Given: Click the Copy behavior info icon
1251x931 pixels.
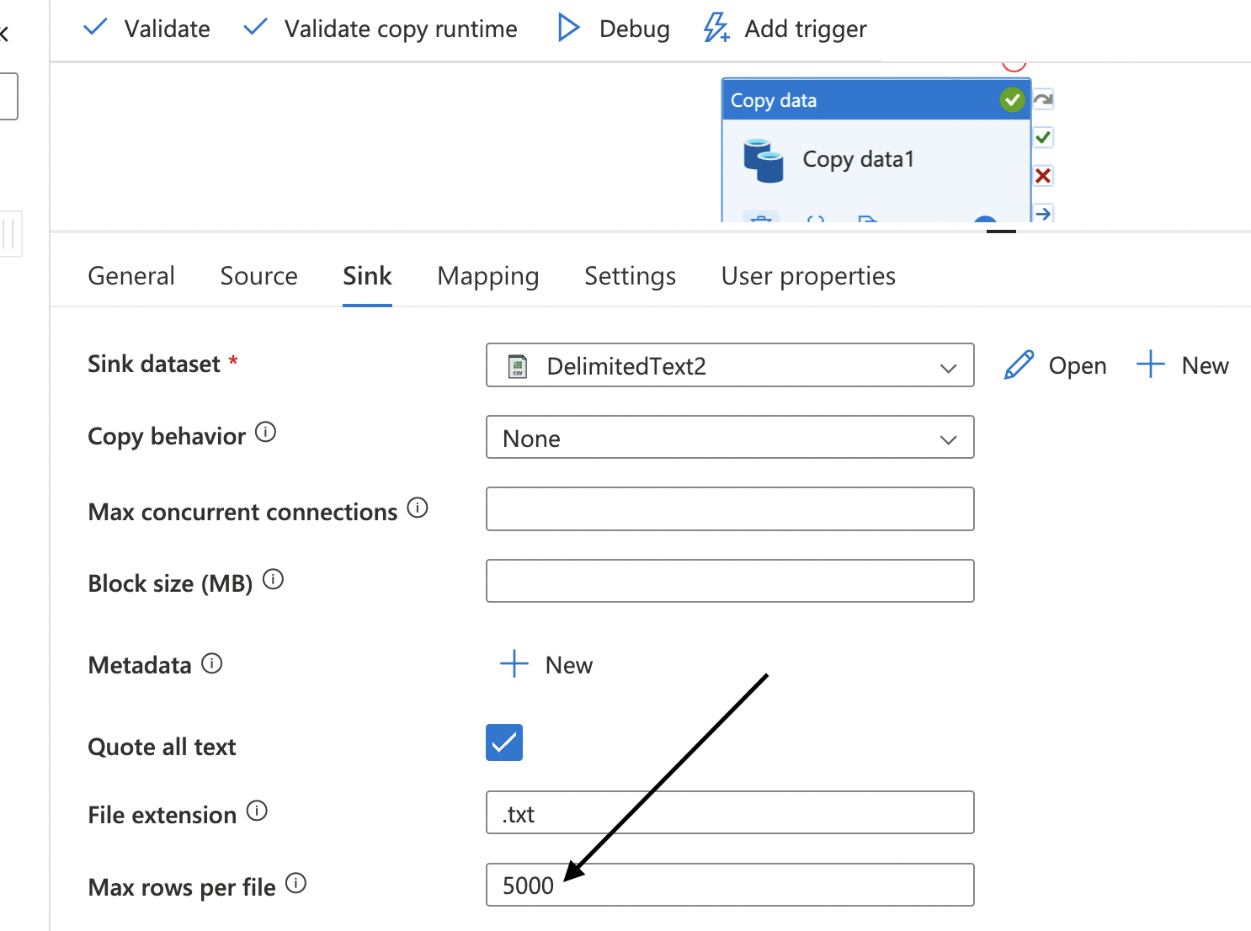Looking at the screenshot, I should pyautogui.click(x=265, y=431).
